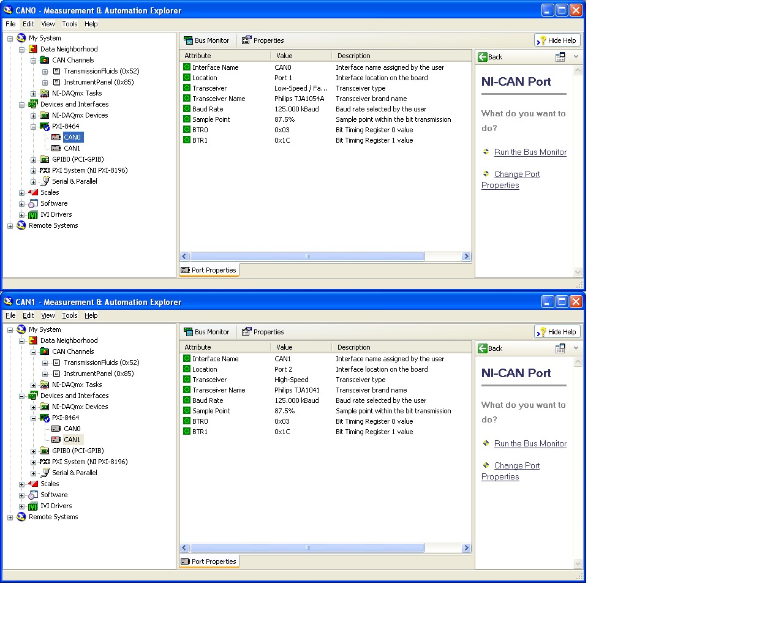Screen dimensions: 784x627
Task: Select CAN0 port icon in CAN1 window tree
Action: (56, 429)
